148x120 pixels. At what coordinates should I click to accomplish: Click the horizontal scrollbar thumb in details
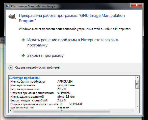(62, 110)
